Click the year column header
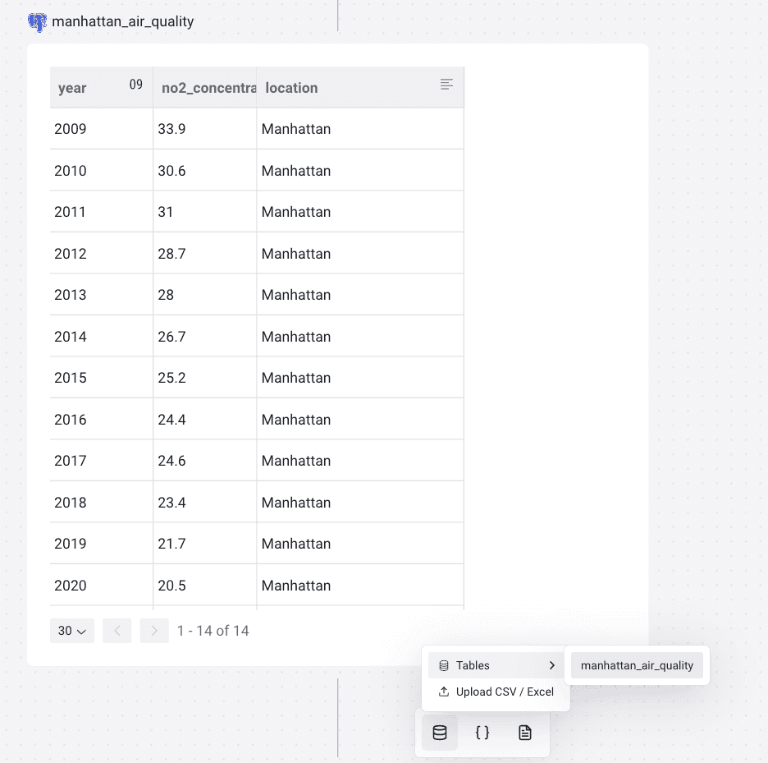 pos(72,88)
